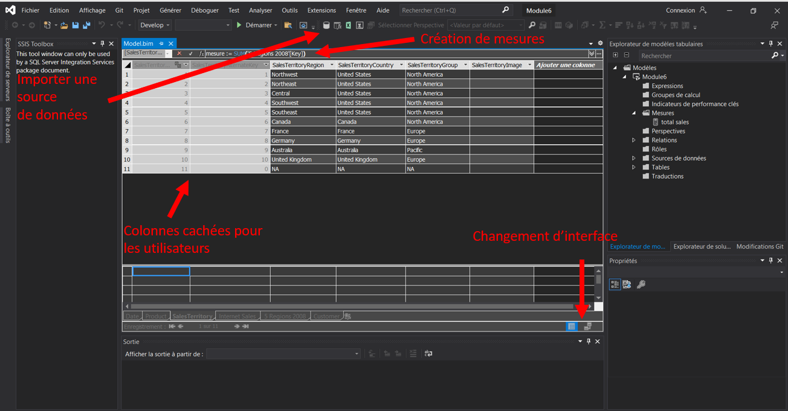
Task: Toggle categorized view in Properties panel
Action: tap(615, 284)
